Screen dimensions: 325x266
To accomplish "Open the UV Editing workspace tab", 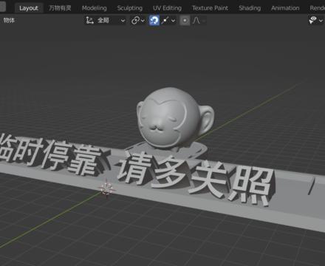I will pos(167,8).
